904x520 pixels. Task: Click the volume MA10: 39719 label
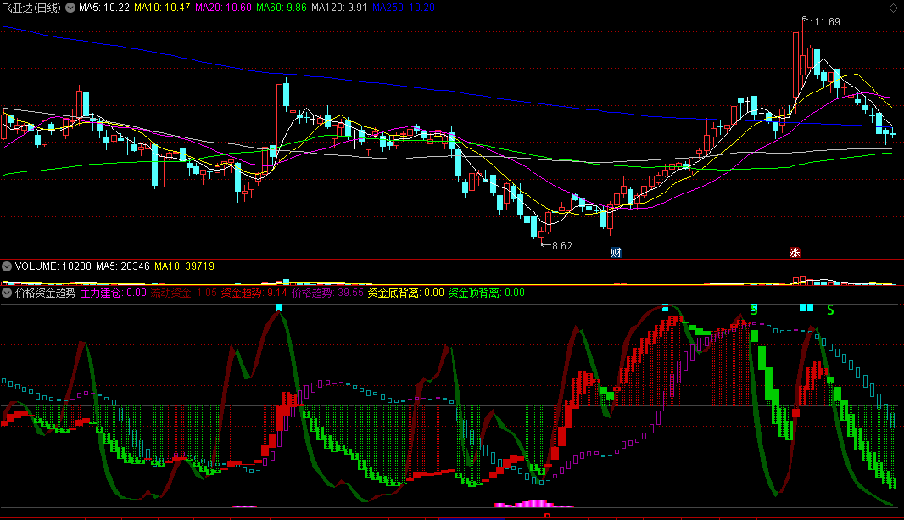pyautogui.click(x=185, y=266)
